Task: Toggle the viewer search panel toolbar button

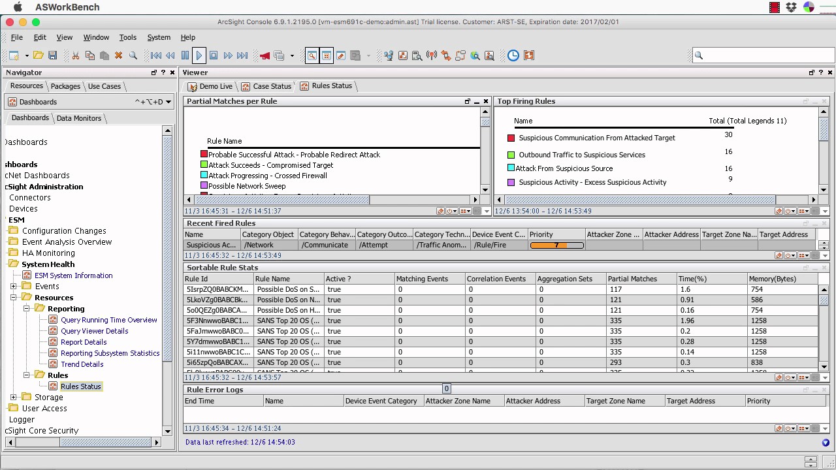Action: point(312,55)
